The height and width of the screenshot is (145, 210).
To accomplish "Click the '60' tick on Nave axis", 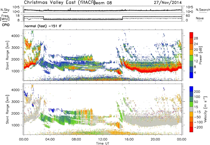I will click(x=188, y=16).
